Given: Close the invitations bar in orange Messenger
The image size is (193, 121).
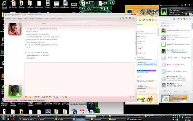Looking at the screenshot, I should [x=157, y=24].
